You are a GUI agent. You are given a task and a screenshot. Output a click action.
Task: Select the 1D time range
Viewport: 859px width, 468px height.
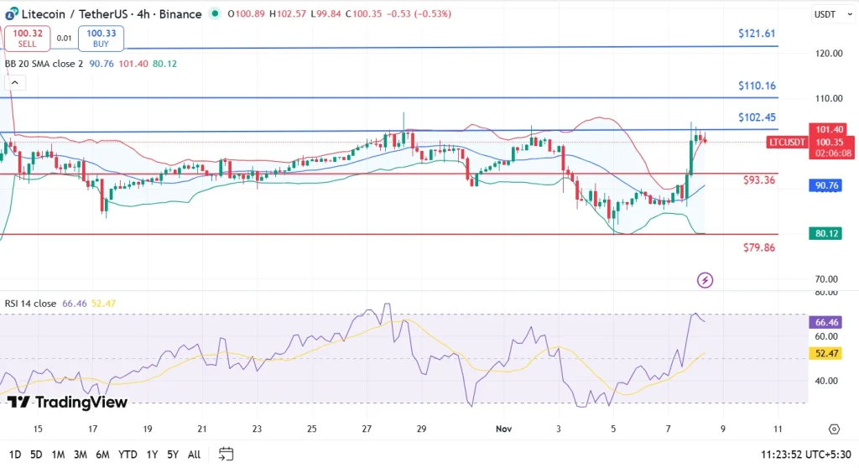14,455
